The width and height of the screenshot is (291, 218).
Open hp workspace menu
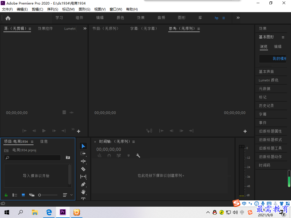point(224,18)
